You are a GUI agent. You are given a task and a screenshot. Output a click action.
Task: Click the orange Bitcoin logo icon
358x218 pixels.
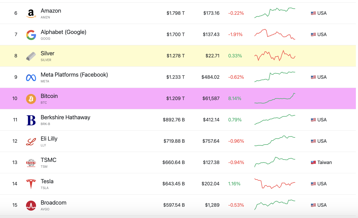31,99
